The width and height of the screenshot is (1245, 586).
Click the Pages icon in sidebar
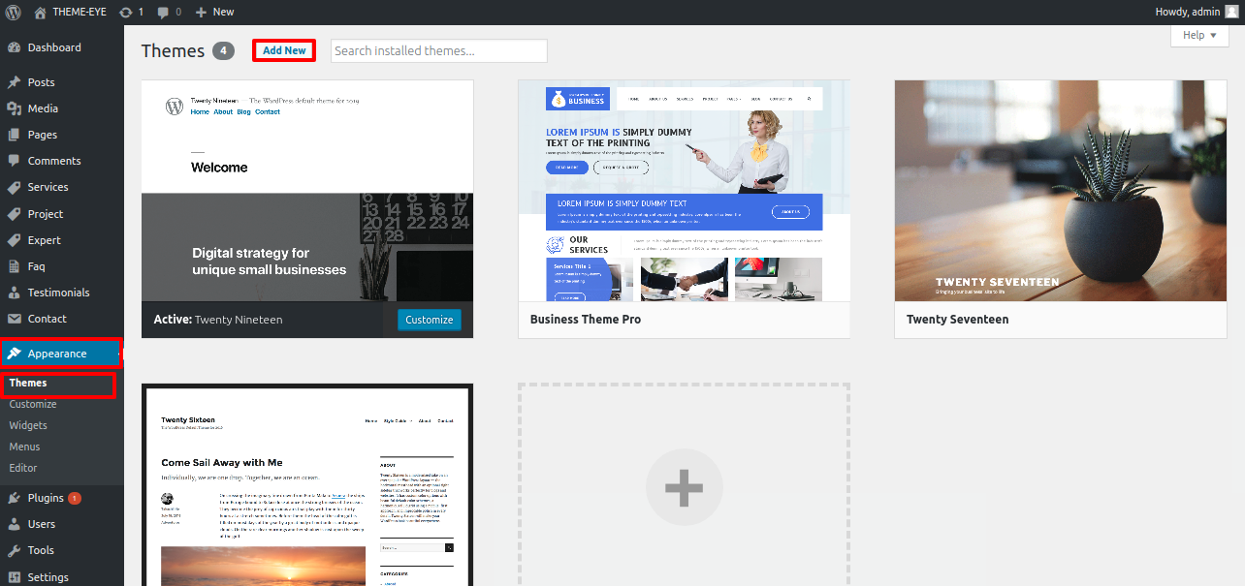[x=14, y=135]
